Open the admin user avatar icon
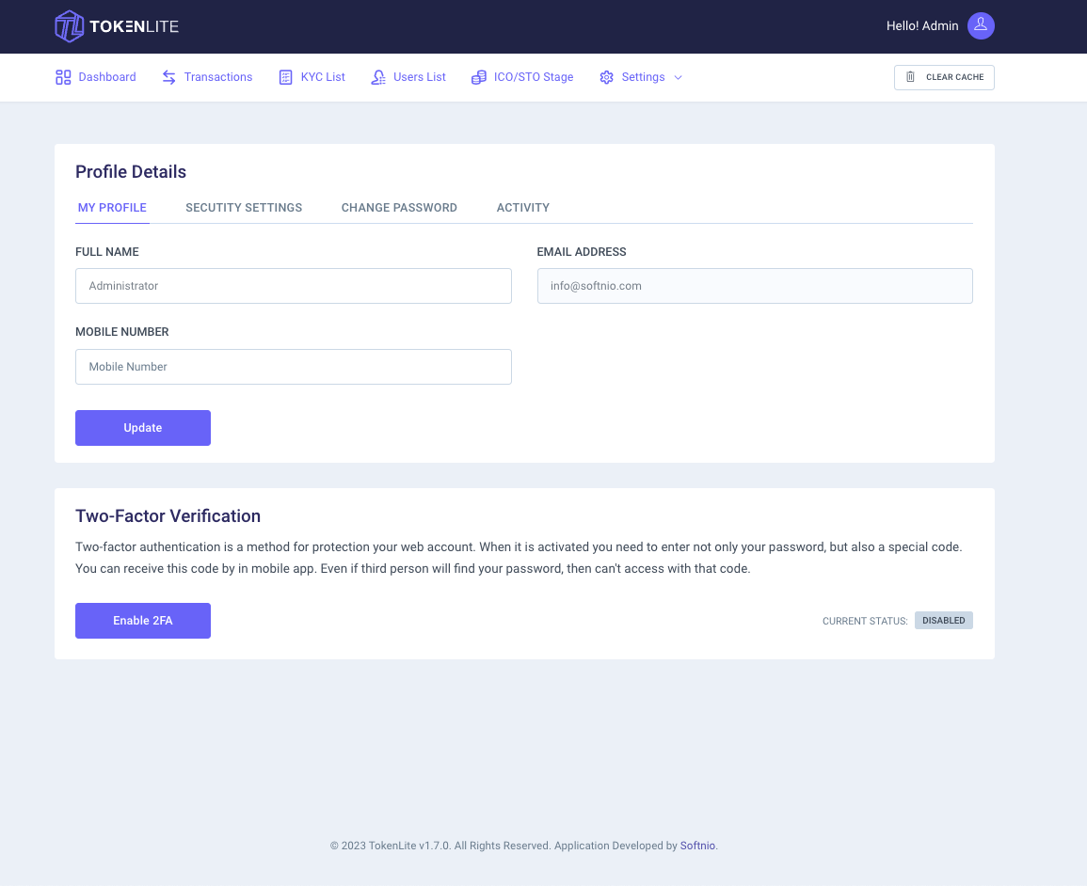 tap(981, 25)
